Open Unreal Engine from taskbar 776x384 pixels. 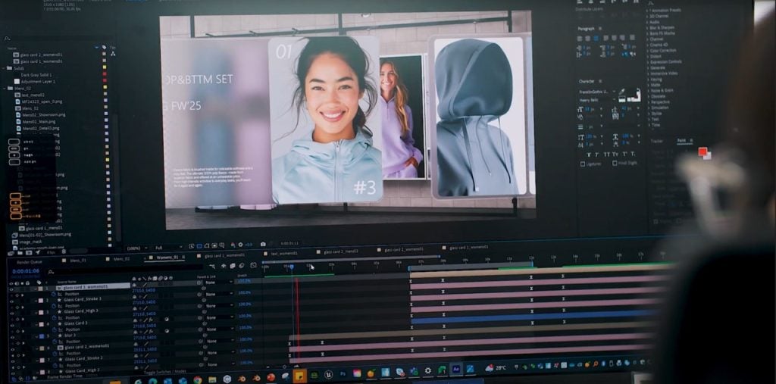pyautogui.click(x=329, y=375)
